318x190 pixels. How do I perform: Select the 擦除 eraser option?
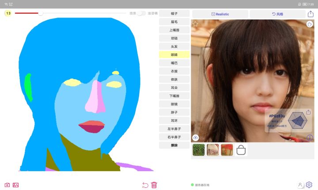coord(174,145)
